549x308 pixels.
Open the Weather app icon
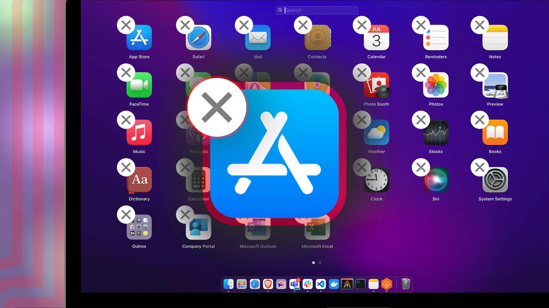tap(376, 133)
